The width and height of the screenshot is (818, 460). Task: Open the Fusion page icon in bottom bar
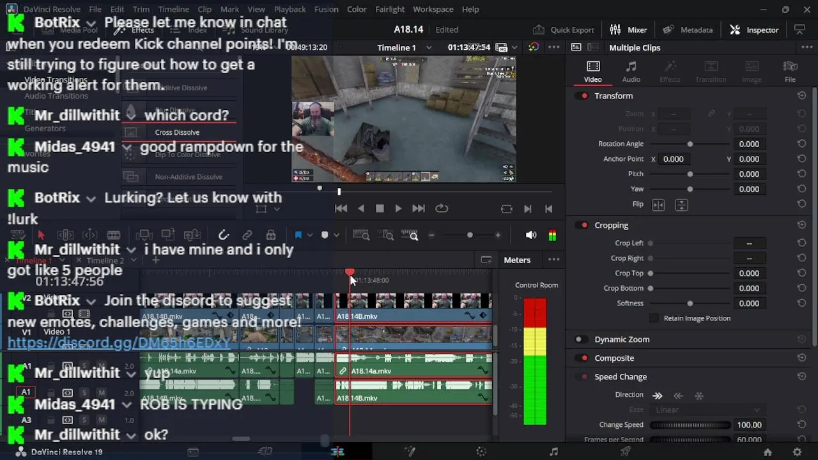point(410,452)
